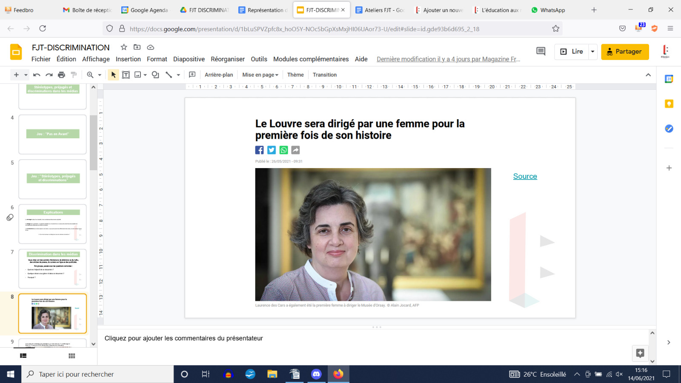681x383 pixels.
Task: Open Discord from taskbar
Action: 316,374
